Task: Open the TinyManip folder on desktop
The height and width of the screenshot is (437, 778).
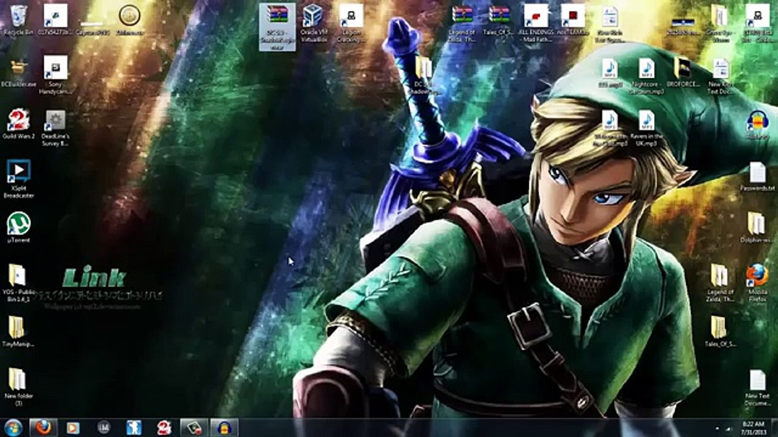Action: (18, 331)
